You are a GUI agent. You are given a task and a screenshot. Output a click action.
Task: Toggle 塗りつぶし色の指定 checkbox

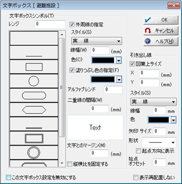(72, 70)
